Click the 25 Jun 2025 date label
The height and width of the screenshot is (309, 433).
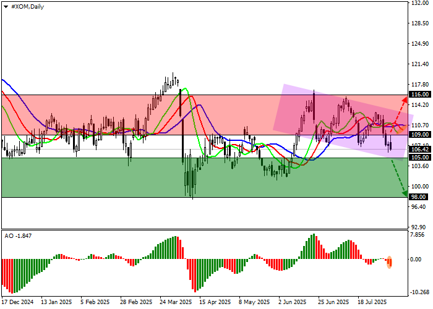point(333,302)
